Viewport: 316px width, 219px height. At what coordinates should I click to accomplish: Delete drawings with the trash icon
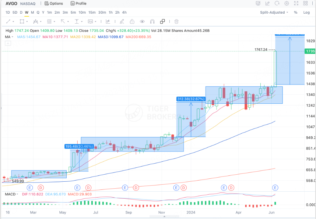pos(176,21)
